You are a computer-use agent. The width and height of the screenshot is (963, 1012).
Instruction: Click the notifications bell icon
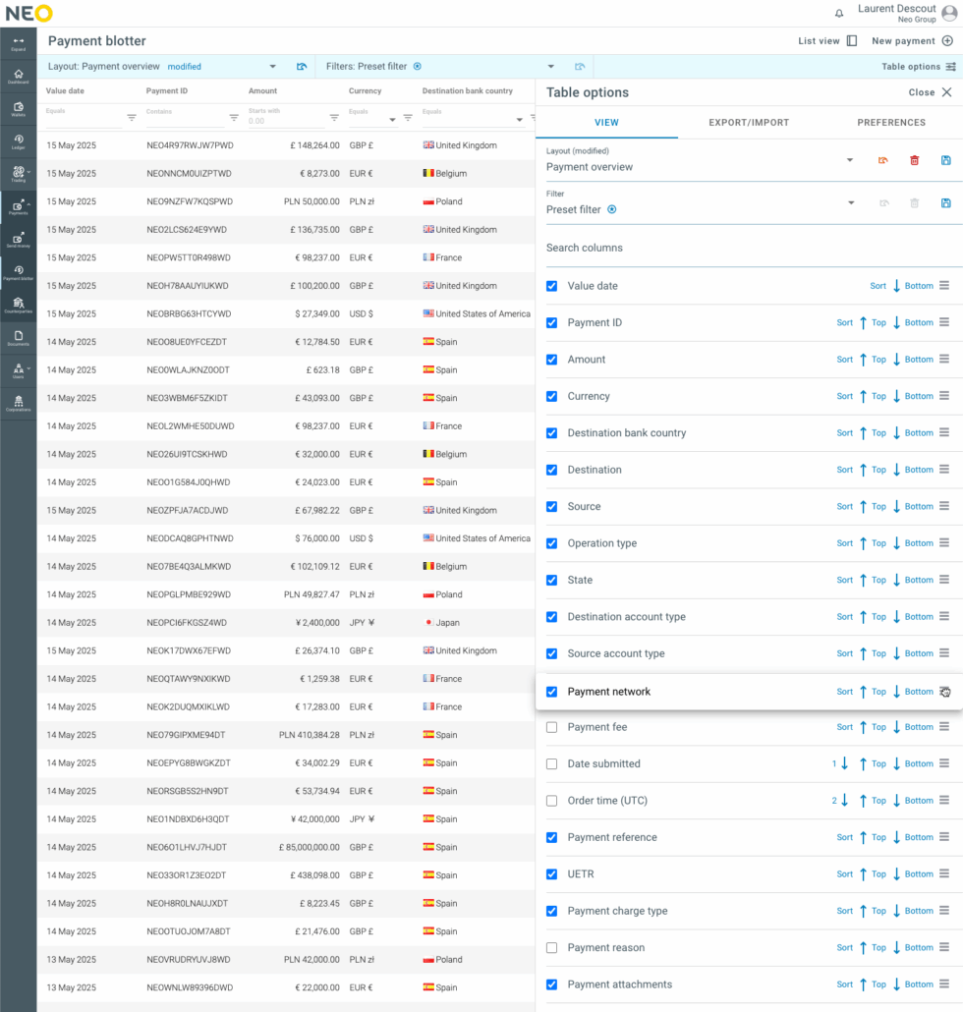839,14
